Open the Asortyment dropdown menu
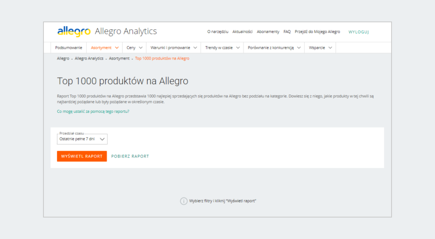Viewport: 435px width, 239px height. point(104,48)
